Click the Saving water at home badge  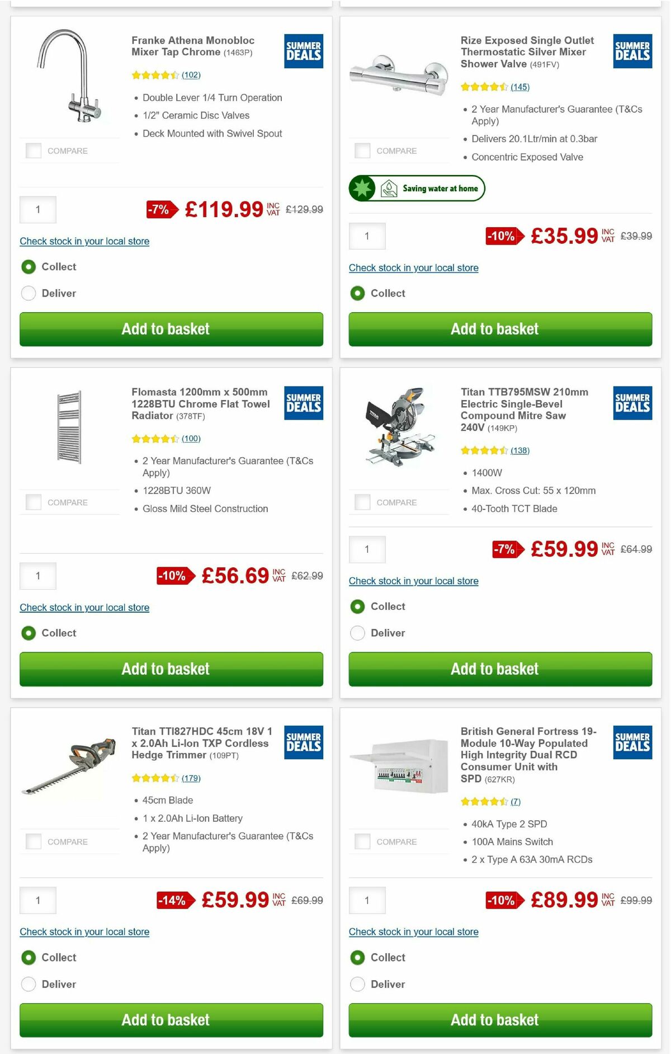(x=417, y=189)
